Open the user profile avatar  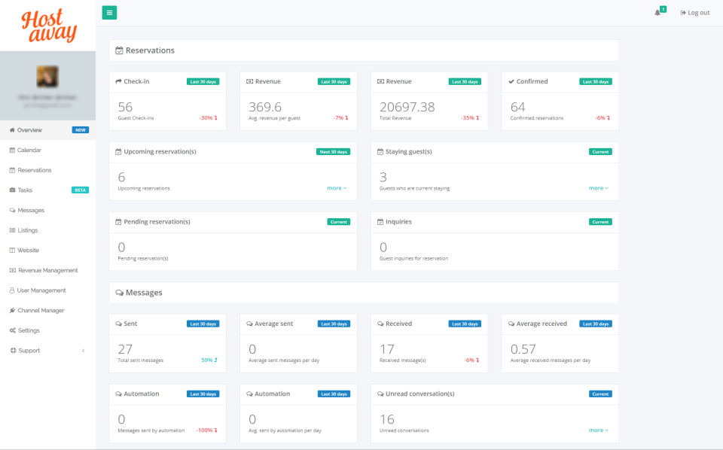pyautogui.click(x=47, y=77)
